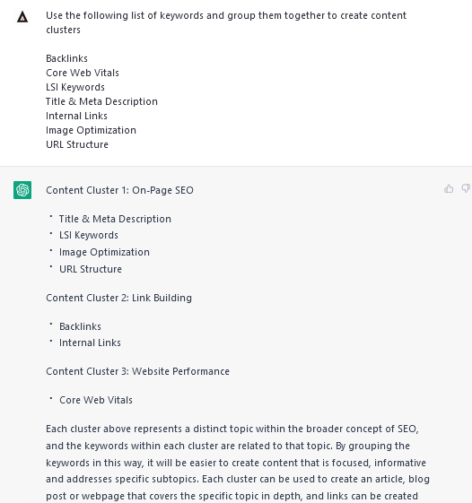472x503 pixels.
Task: Click 'URL Structure' bullet in the response
Action: tap(91, 269)
